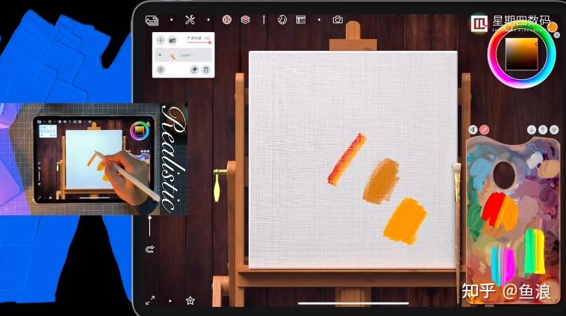
Task: Import photo as layer icon
Action: tap(172, 40)
